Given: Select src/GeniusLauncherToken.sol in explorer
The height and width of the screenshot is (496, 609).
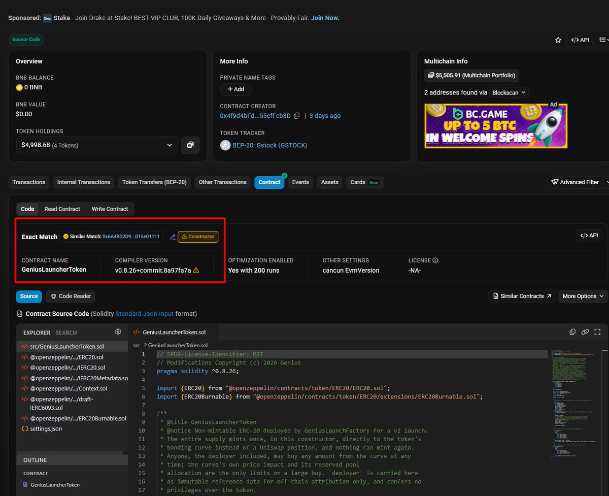Looking at the screenshot, I should tap(72, 347).
